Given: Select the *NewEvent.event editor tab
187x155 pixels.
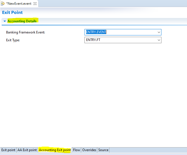Looking at the screenshot, I should click(19, 4).
